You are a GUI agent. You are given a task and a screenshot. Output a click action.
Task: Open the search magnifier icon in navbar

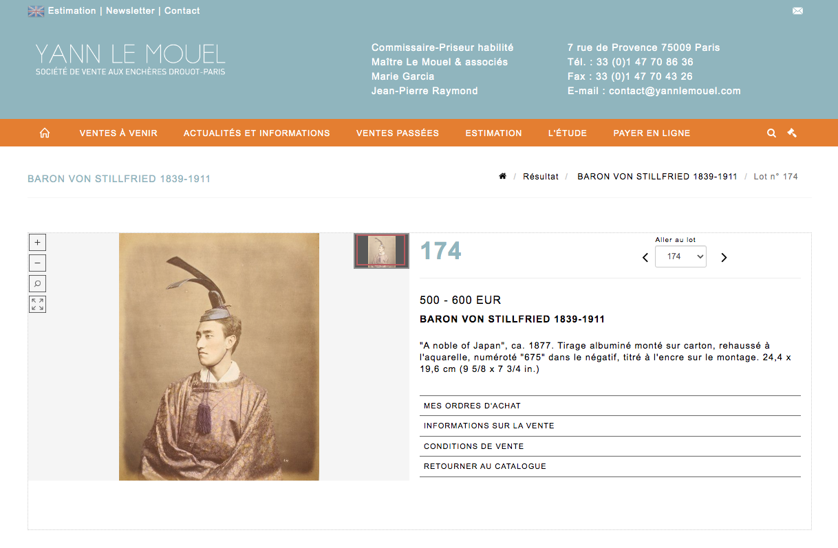tap(772, 133)
